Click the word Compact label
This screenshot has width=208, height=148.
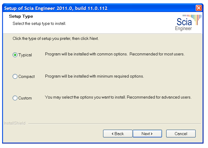(26, 76)
